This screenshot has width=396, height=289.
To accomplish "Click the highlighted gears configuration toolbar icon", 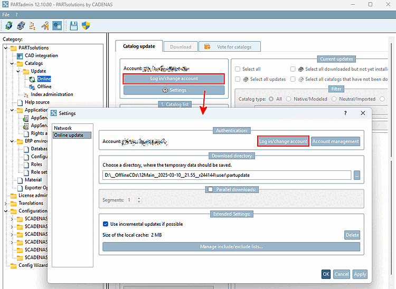I will pyautogui.click(x=57, y=25).
